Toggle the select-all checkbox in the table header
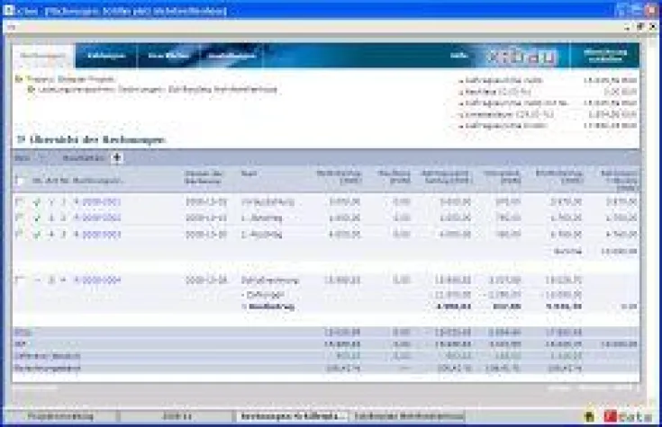The image size is (662, 427). point(20,181)
